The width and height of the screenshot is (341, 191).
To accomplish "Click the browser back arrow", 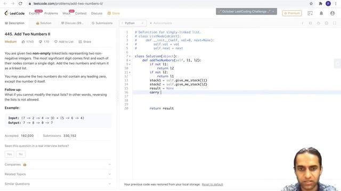I will click(x=5, y=4).
